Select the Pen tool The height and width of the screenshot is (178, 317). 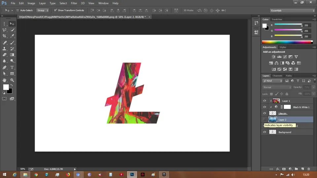pos(4,67)
